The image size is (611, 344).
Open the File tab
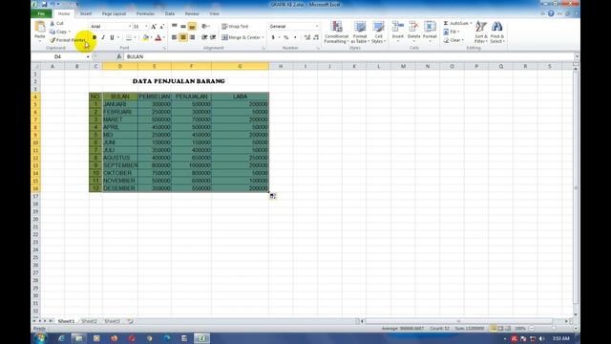tap(41, 13)
